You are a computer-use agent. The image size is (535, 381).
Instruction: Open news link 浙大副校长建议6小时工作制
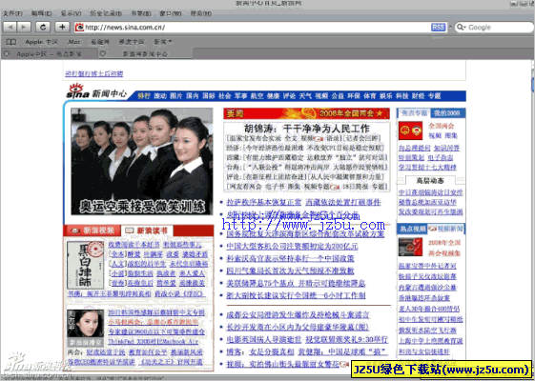[x=296, y=295]
